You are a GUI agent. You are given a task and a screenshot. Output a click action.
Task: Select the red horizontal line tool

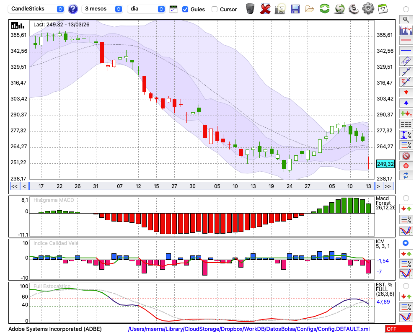point(406,40)
